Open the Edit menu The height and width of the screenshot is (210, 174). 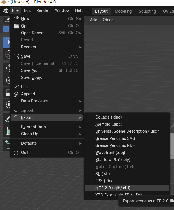(27, 10)
